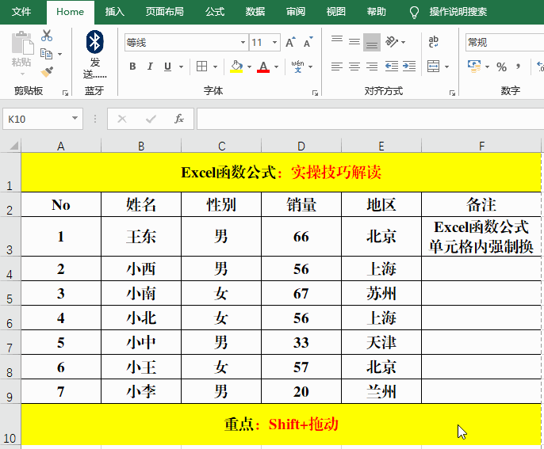The image size is (544, 449).
Task: Click the increase font size icon
Action: tap(290, 43)
